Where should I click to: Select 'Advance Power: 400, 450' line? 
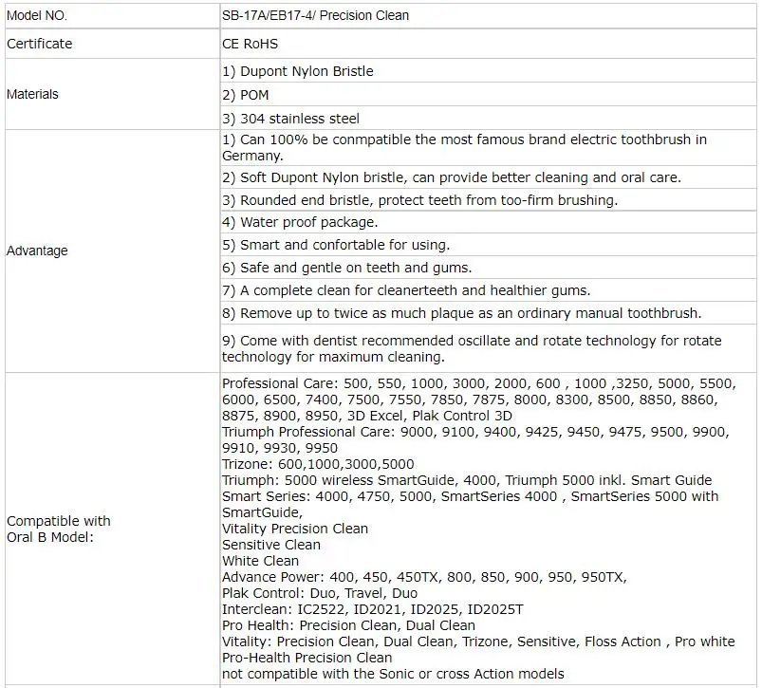pos(424,577)
